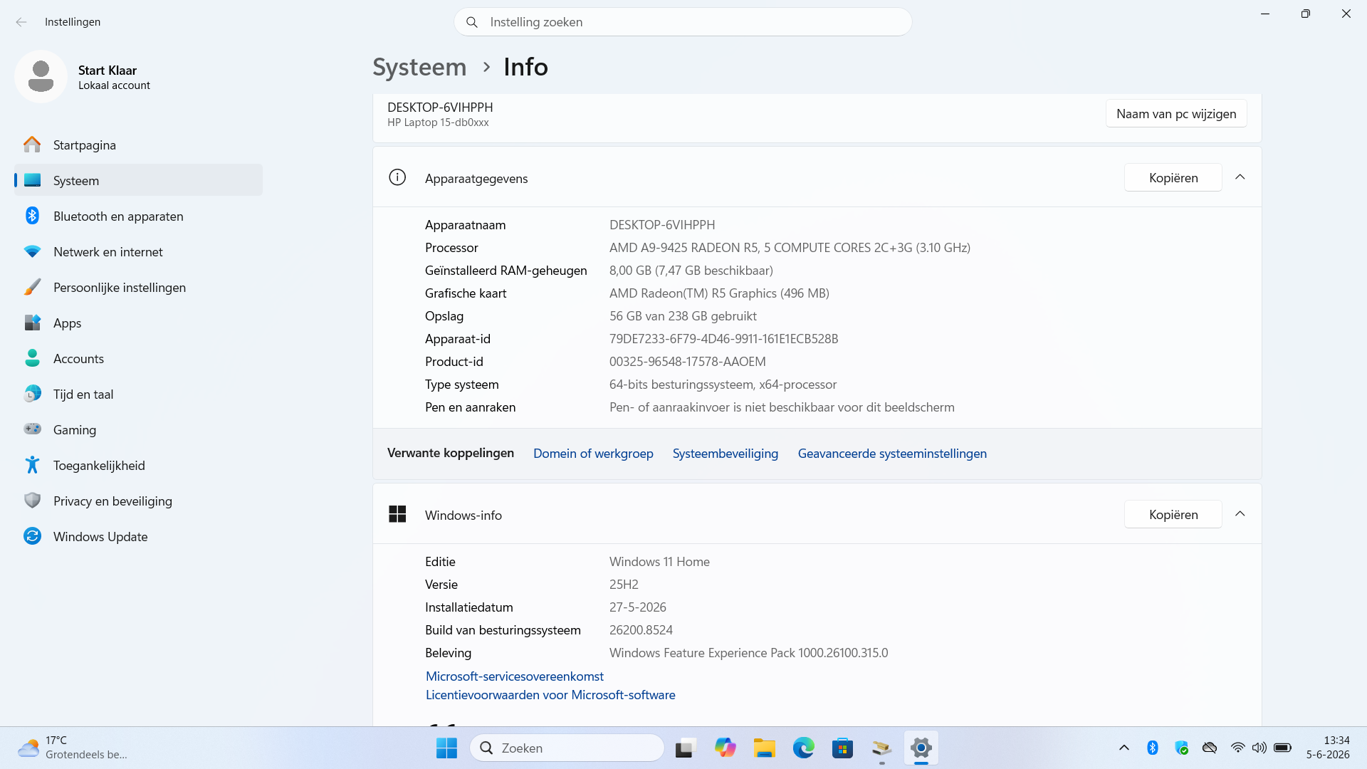The height and width of the screenshot is (769, 1367).
Task: Launch Microsoft Edge from the taskbar
Action: click(x=804, y=748)
